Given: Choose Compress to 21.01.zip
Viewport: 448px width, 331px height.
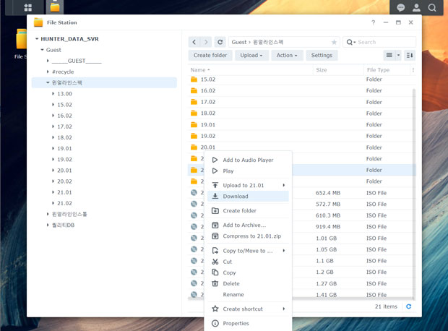Looking at the screenshot, I should pos(248,236).
